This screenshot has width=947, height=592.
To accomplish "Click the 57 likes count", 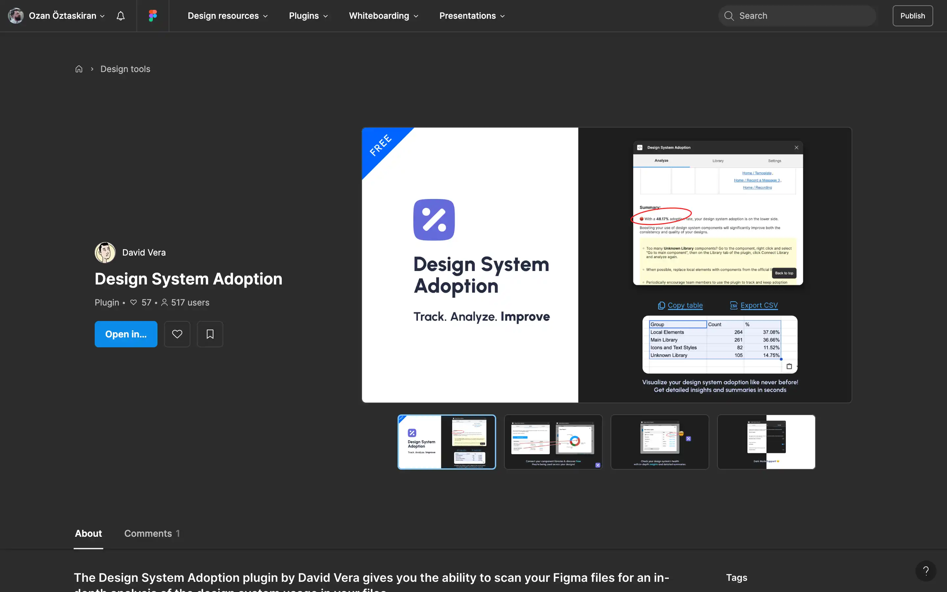I will point(141,303).
